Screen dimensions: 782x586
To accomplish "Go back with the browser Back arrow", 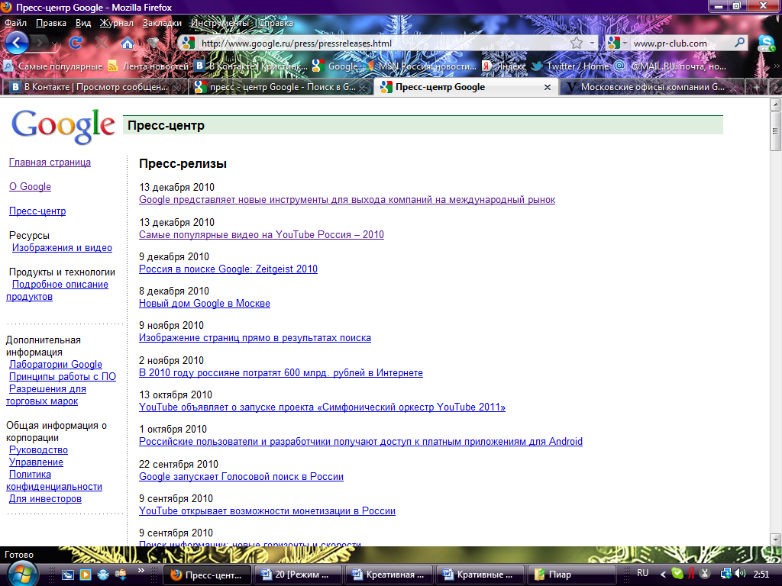I will (17, 43).
